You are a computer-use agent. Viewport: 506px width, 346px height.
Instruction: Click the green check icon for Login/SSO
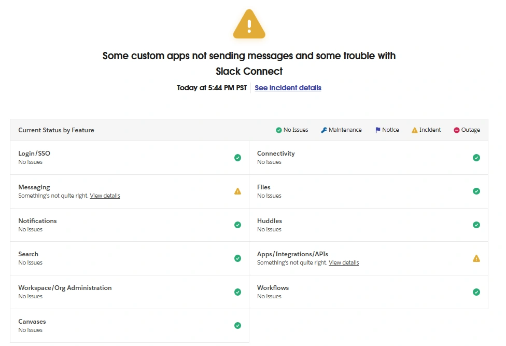(x=237, y=158)
